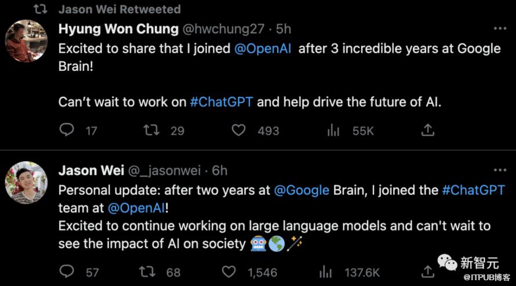Open #ChatGPT hashtag in Hyung Won Chung's tweet
Screen dimensions: 516x286
coord(221,102)
